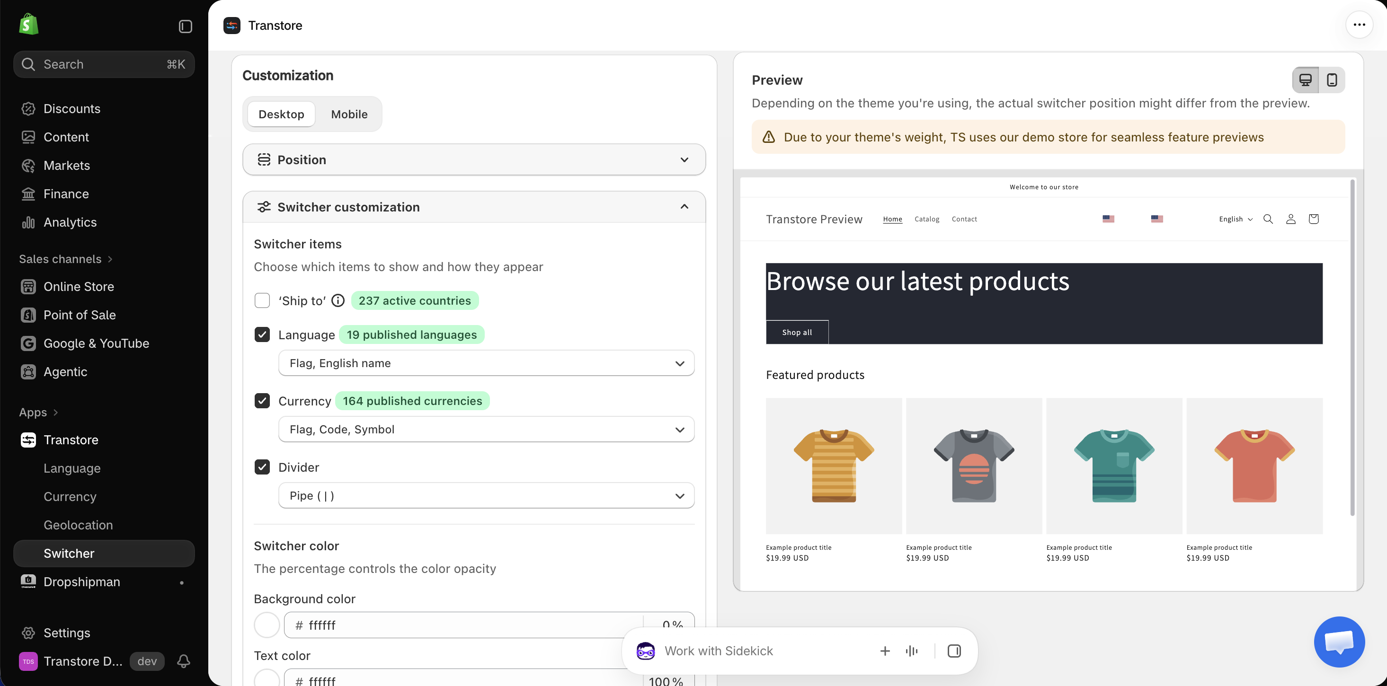Image resolution: width=1387 pixels, height=686 pixels.
Task: Click the Search input field
Action: pos(104,64)
